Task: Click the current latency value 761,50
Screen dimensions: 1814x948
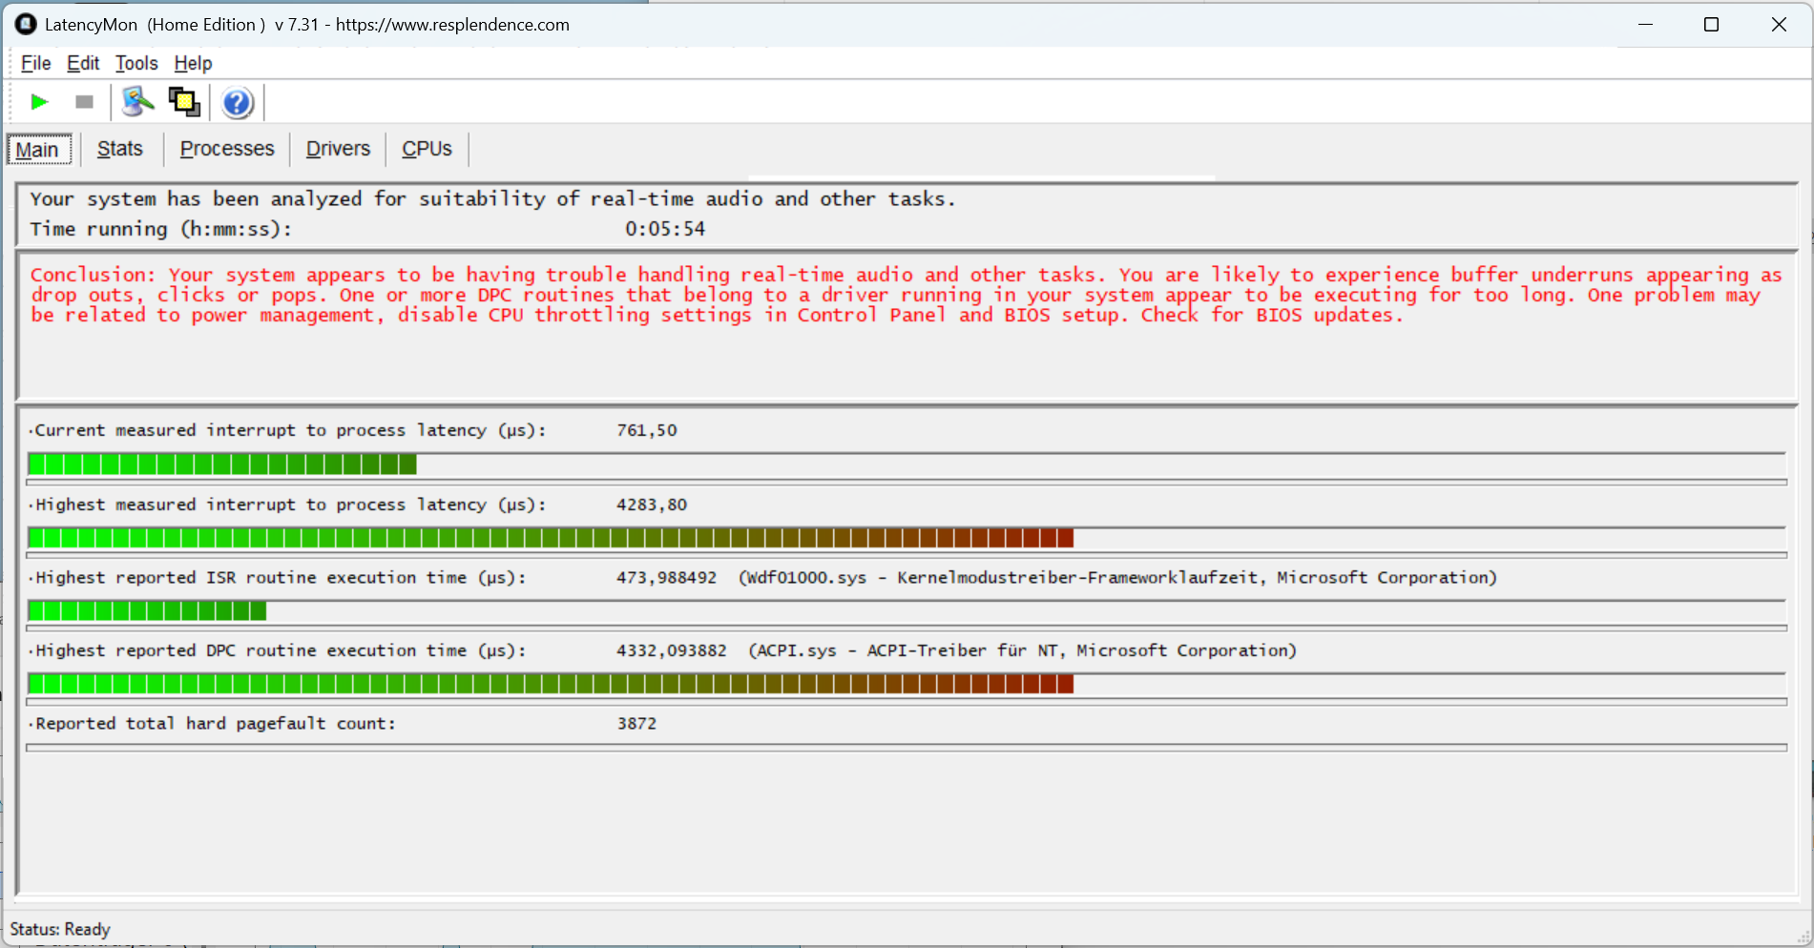Action: pyautogui.click(x=646, y=430)
